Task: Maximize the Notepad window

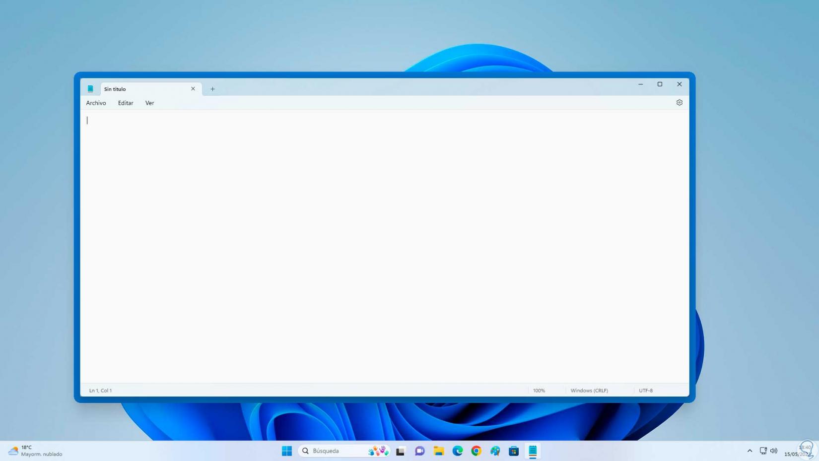Action: (660, 84)
